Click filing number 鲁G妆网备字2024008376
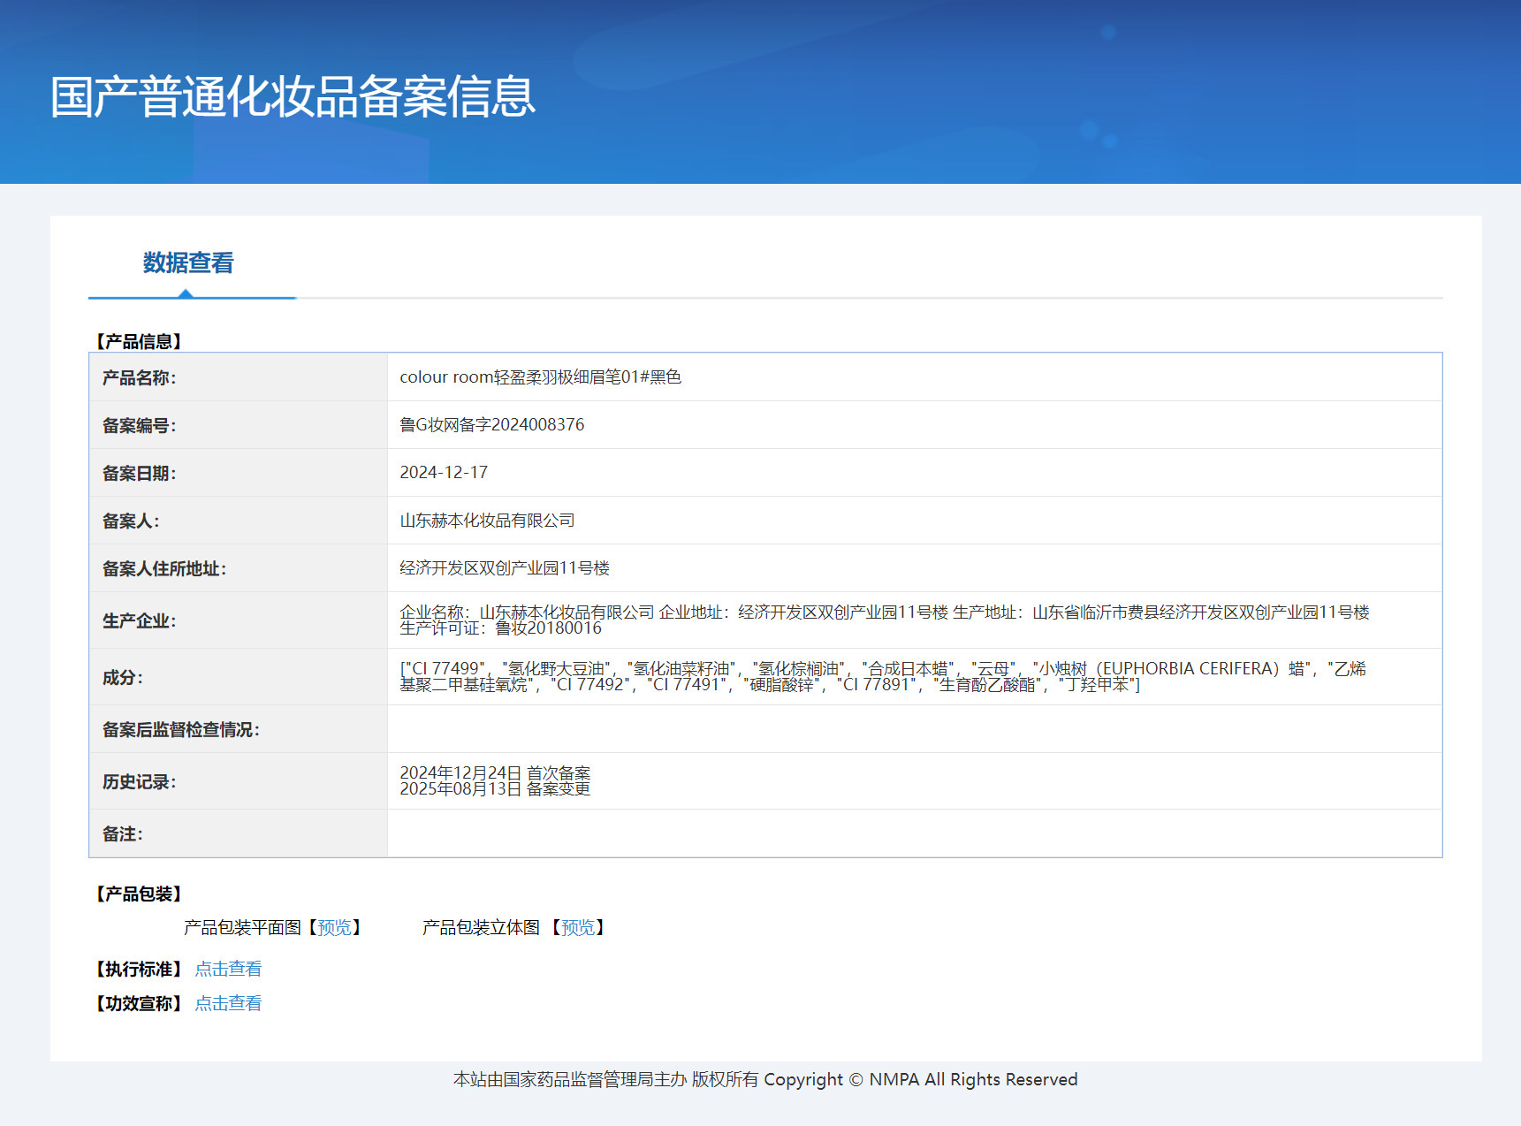Screen dimensions: 1521x1126 click(x=491, y=425)
